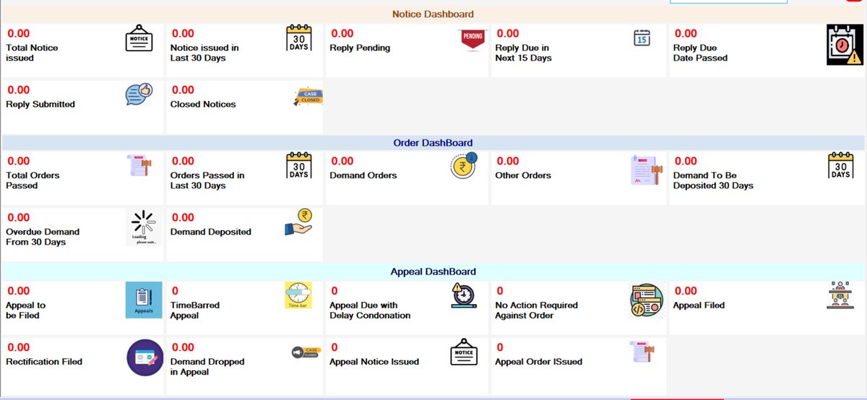
Task: Open Reply Due in Next 15 Days label
Action: tap(523, 53)
